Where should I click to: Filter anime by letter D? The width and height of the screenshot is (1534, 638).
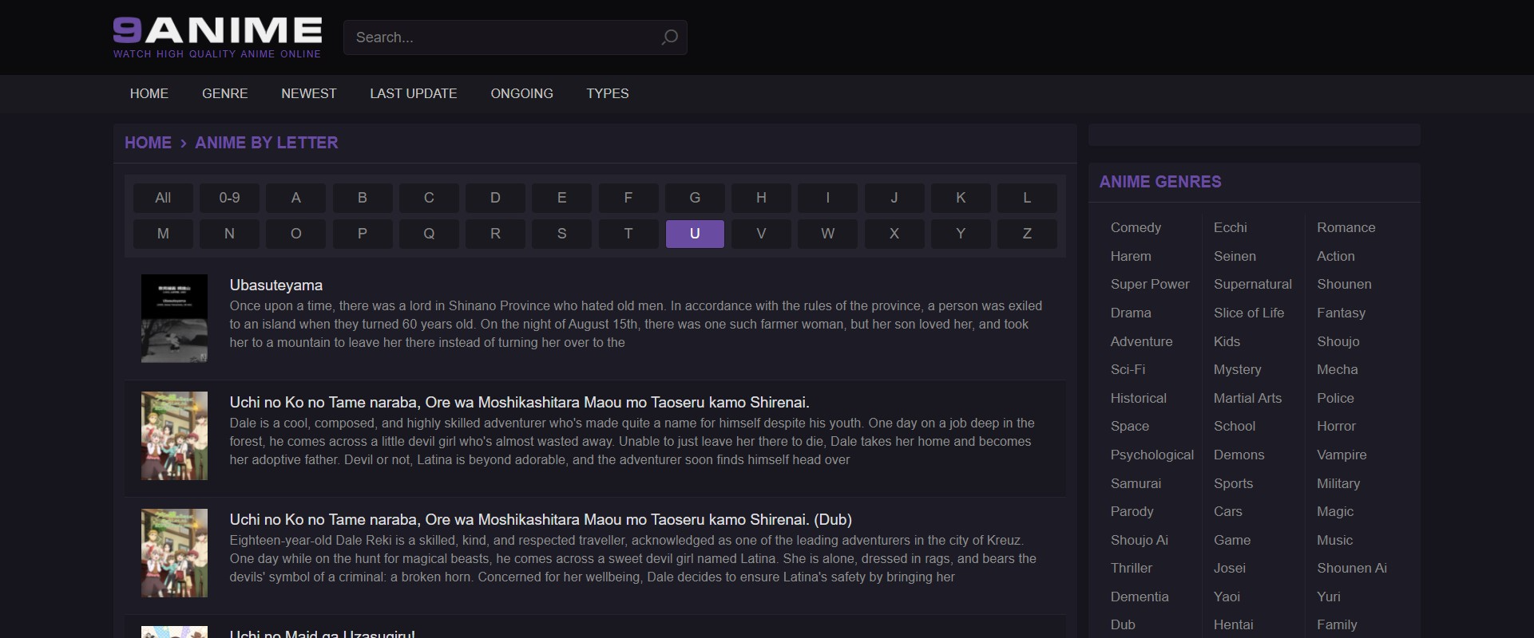point(495,198)
